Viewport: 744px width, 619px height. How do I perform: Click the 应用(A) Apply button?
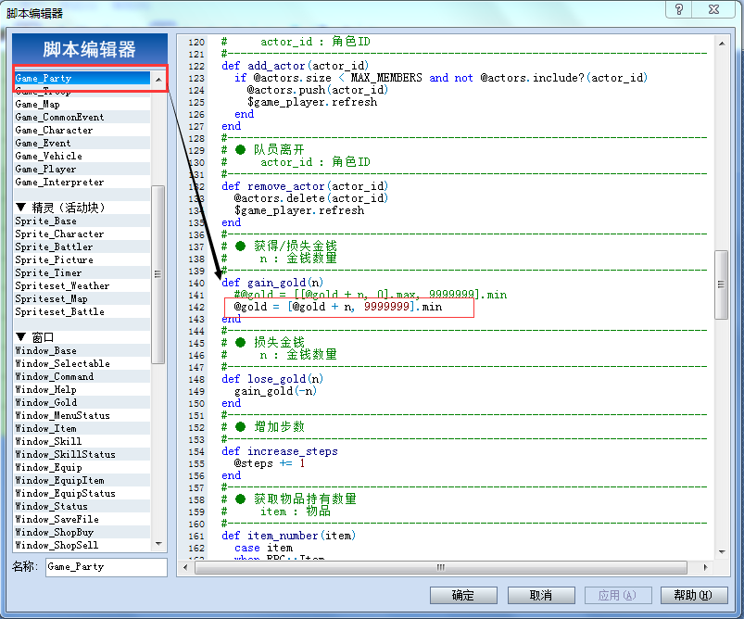(x=618, y=595)
